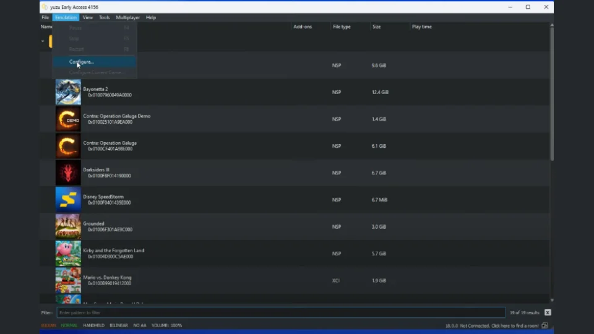The width and height of the screenshot is (594, 334).
Task: Switch the HANDHELD dock mode toggle
Action: tap(93, 325)
